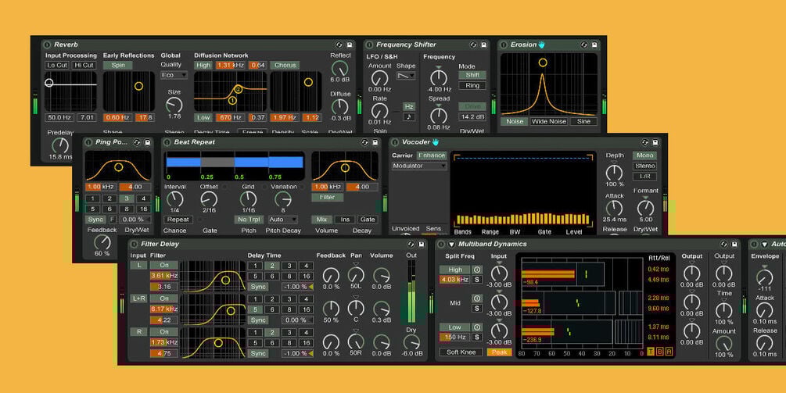
Task: Click Ping Pong hot-swap icon
Action: click(x=137, y=142)
